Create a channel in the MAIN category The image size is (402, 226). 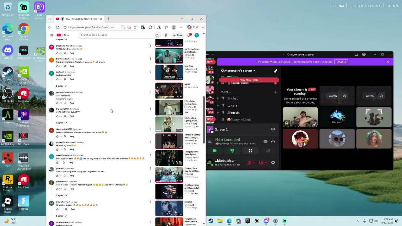point(275,92)
